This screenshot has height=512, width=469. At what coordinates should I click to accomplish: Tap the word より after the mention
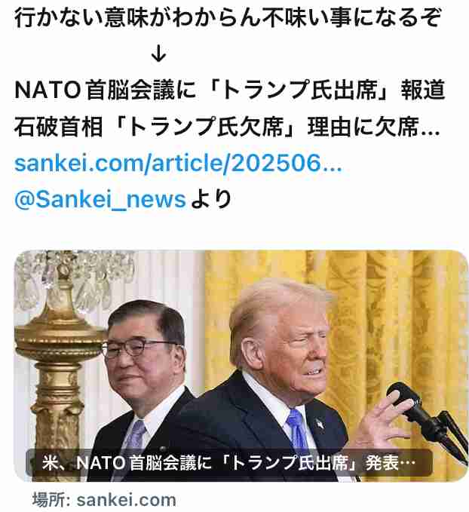point(211,199)
